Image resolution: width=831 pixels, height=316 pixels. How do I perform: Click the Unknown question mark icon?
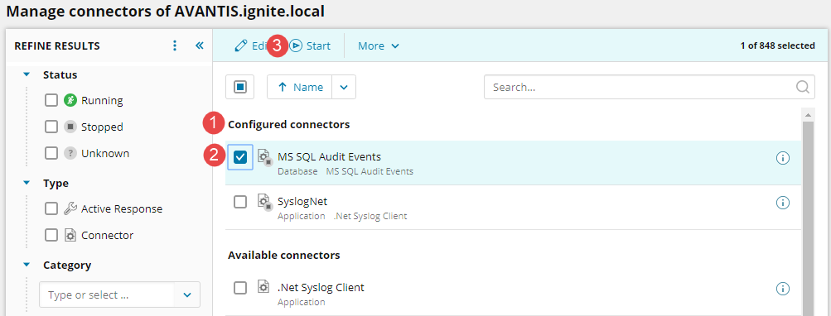(x=70, y=154)
